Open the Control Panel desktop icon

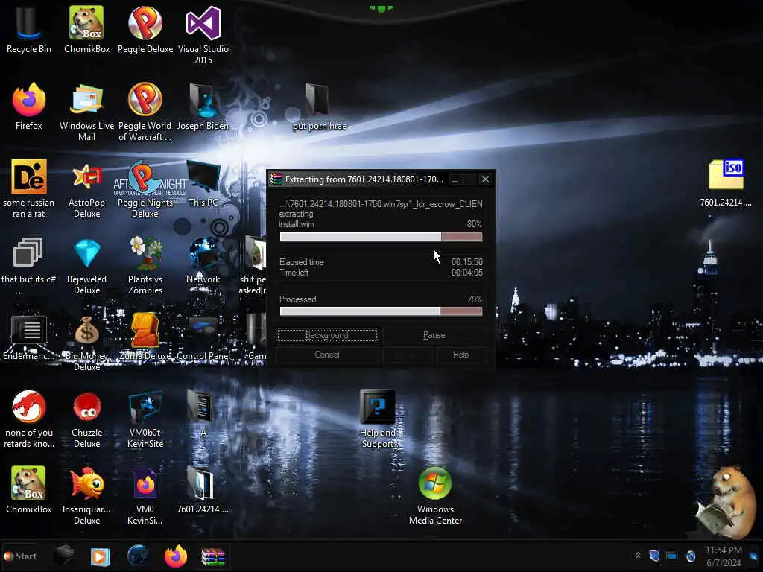coord(203,337)
